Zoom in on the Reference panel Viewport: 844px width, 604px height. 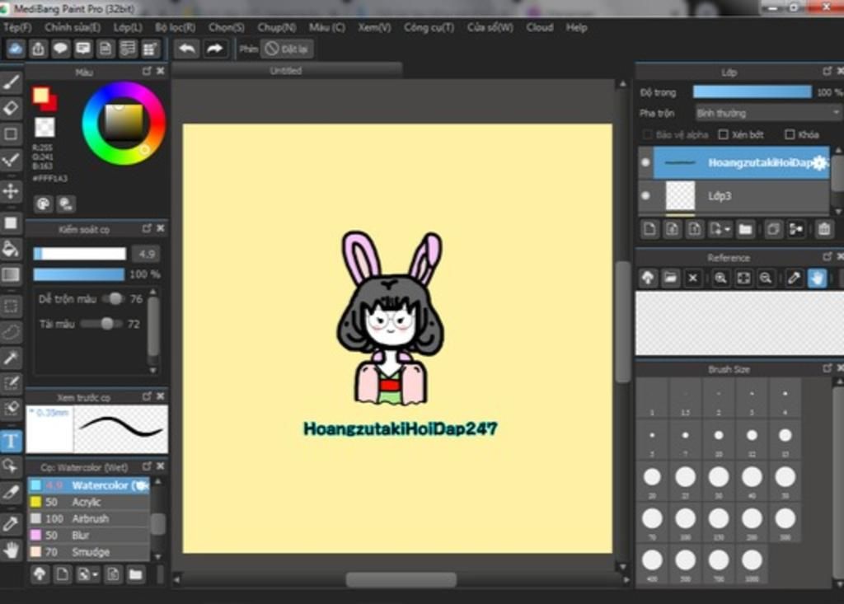point(720,278)
